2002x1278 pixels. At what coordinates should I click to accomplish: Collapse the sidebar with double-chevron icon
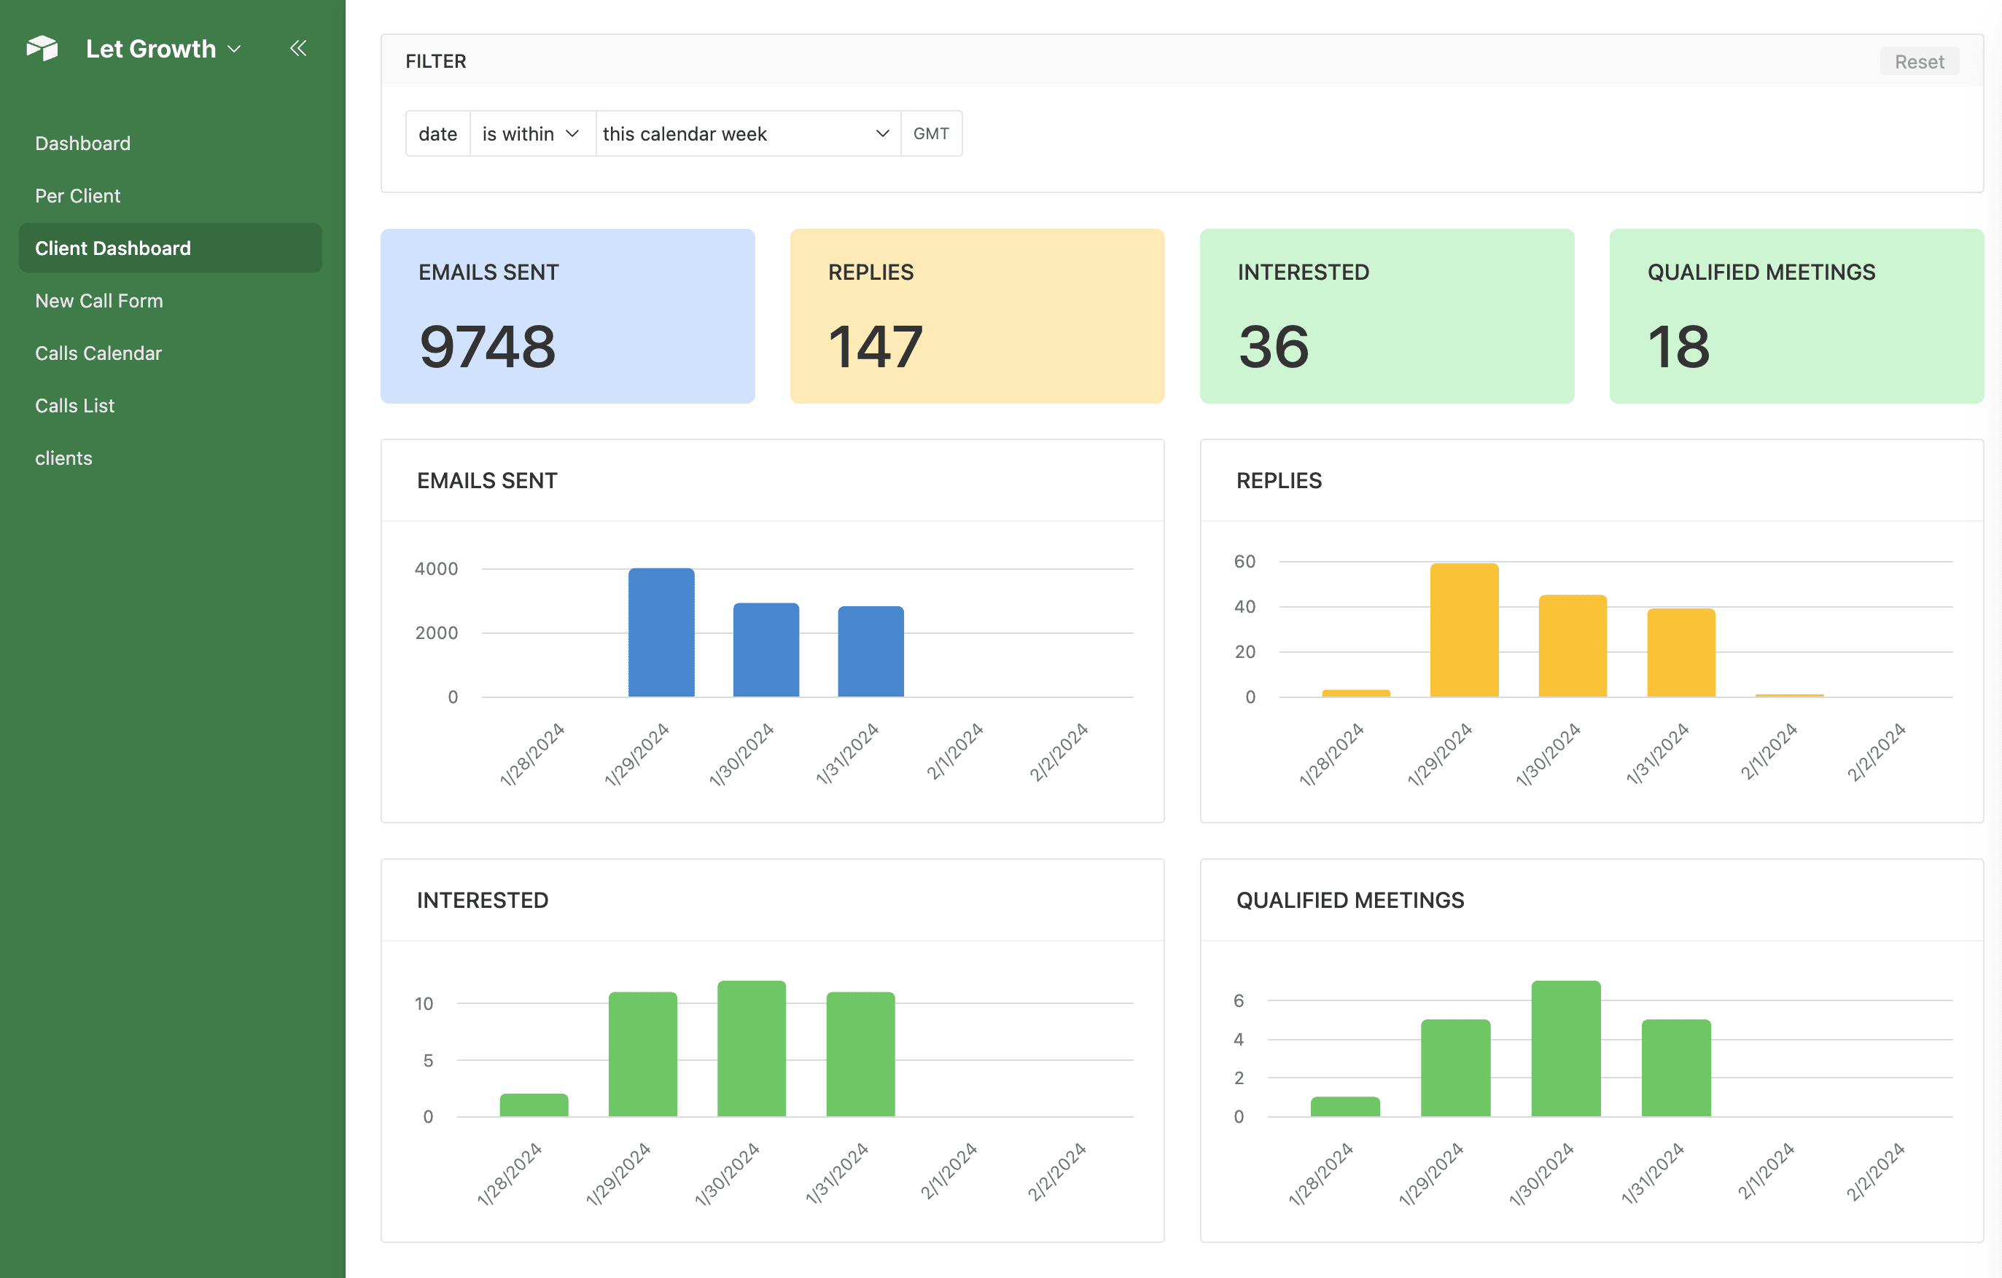point(297,48)
